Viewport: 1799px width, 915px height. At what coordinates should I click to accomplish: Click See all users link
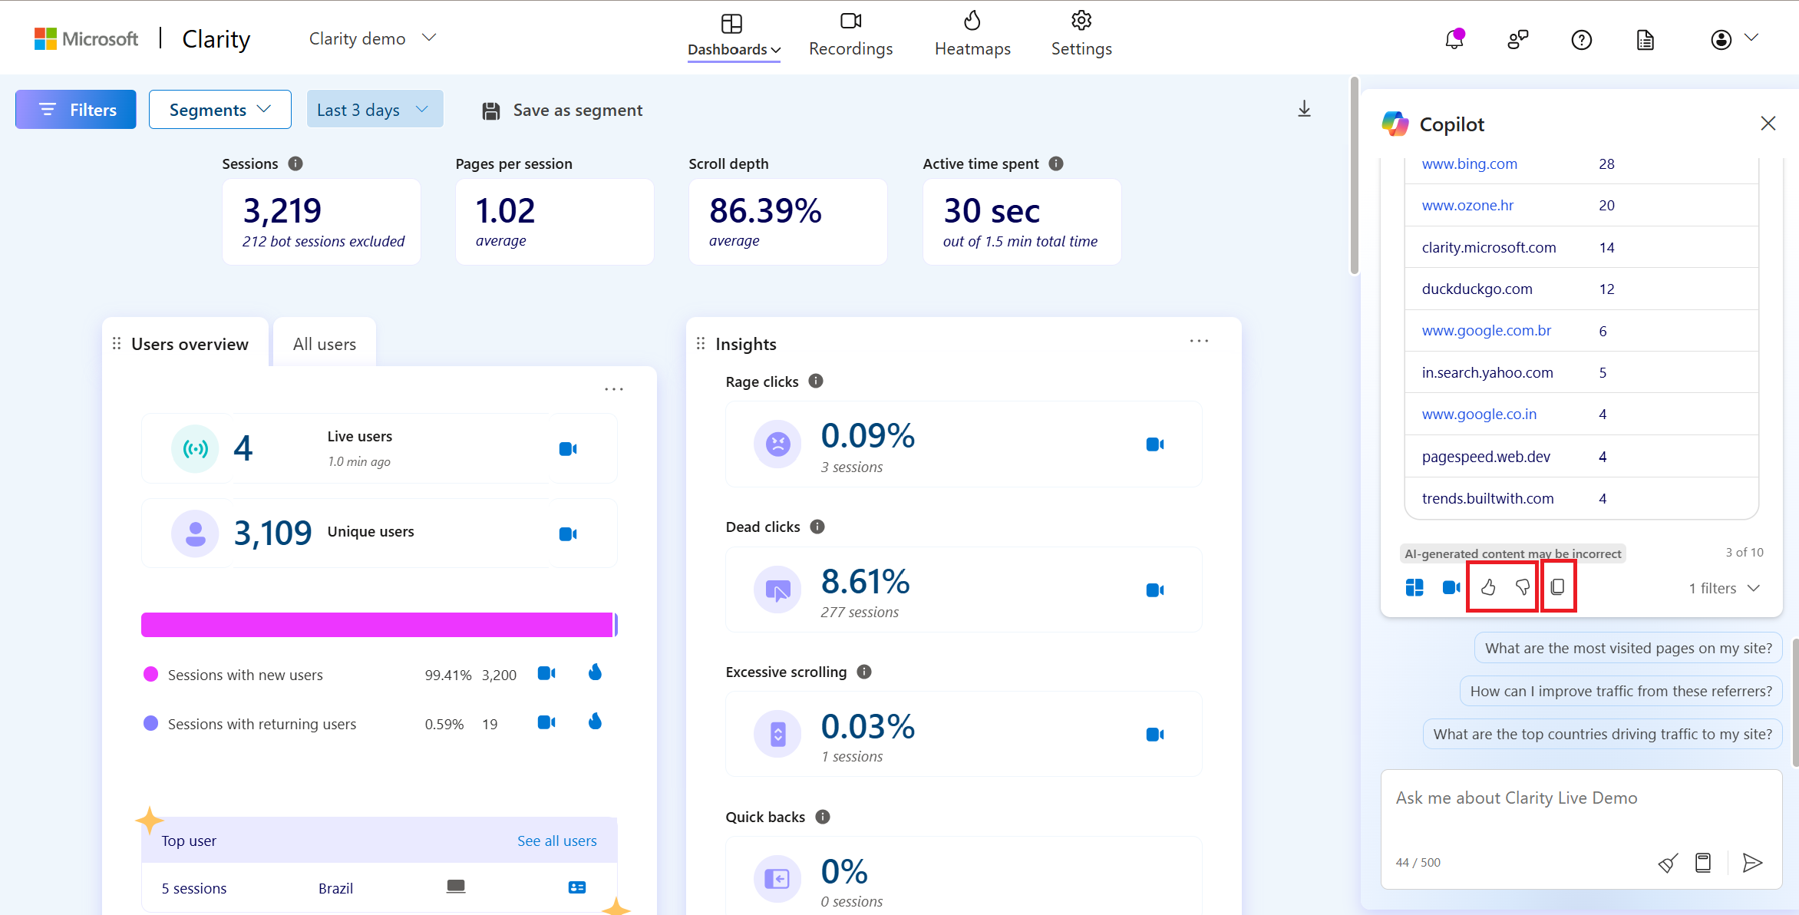[x=556, y=841]
